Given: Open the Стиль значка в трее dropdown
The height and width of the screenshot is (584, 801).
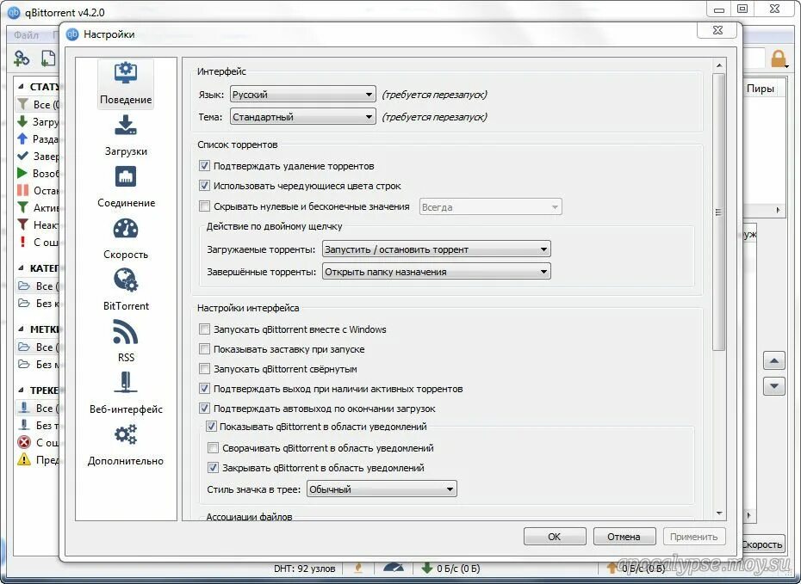Looking at the screenshot, I should click(382, 489).
